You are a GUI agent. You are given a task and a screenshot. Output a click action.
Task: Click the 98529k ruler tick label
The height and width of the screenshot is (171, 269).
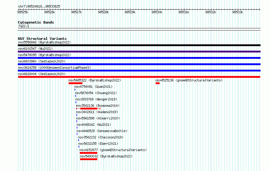coord(130,12)
